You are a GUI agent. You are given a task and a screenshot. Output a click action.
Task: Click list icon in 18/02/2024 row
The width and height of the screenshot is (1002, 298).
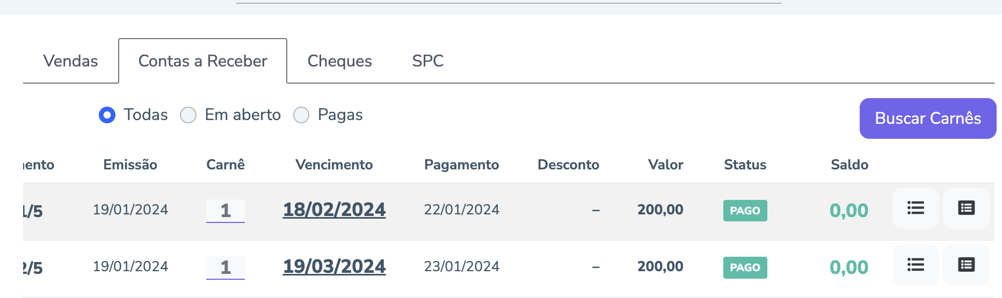click(916, 208)
